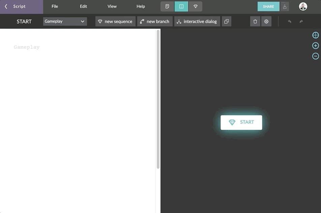Open the View menu
The image size is (321, 213).
pyautogui.click(x=112, y=6)
